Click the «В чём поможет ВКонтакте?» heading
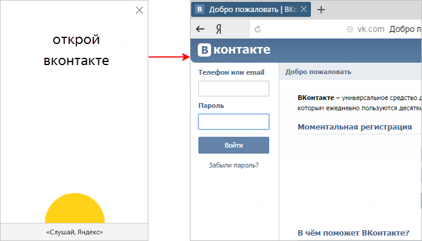The image size is (422, 241). [353, 233]
